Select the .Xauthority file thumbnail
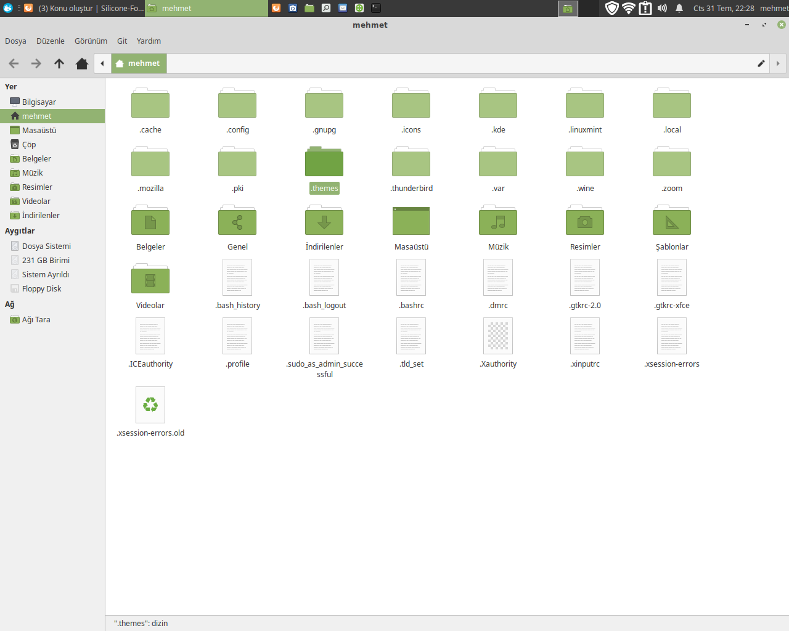 498,336
